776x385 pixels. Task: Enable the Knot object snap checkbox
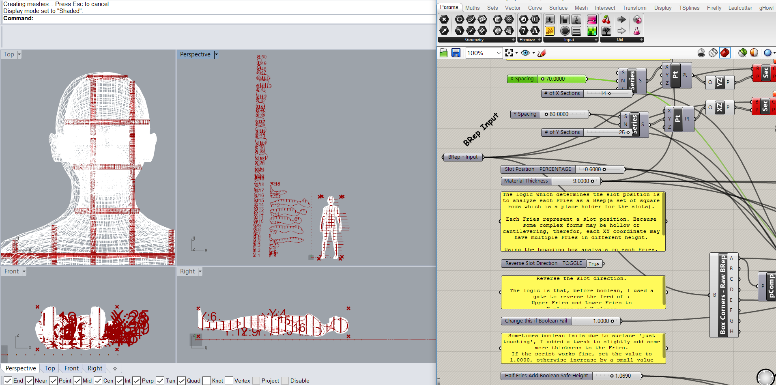[x=206, y=381]
